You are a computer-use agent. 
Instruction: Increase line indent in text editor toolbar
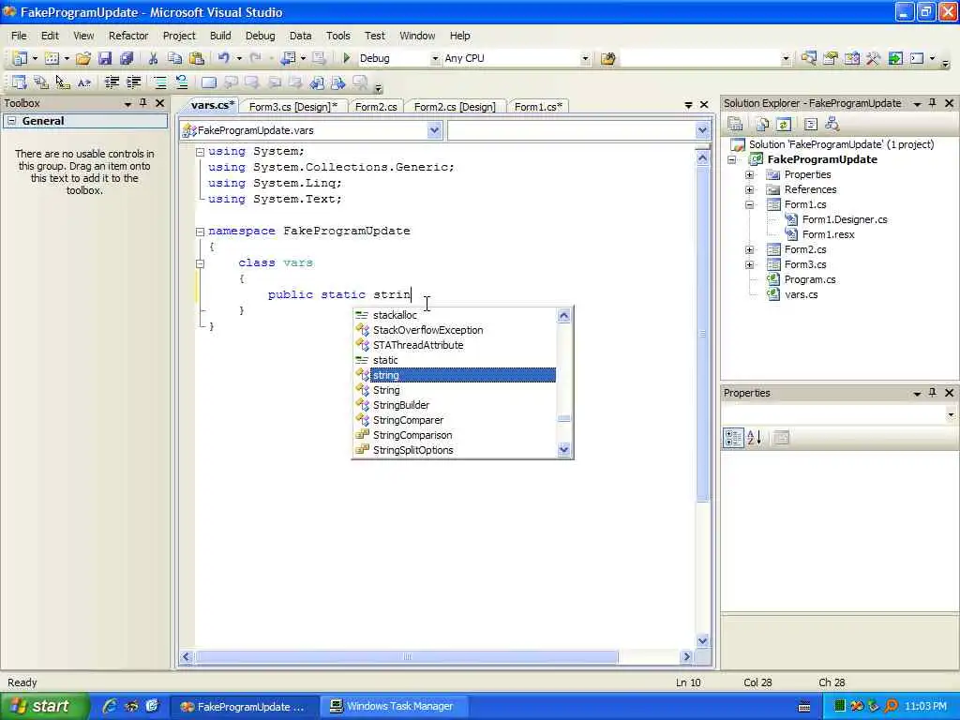133,82
